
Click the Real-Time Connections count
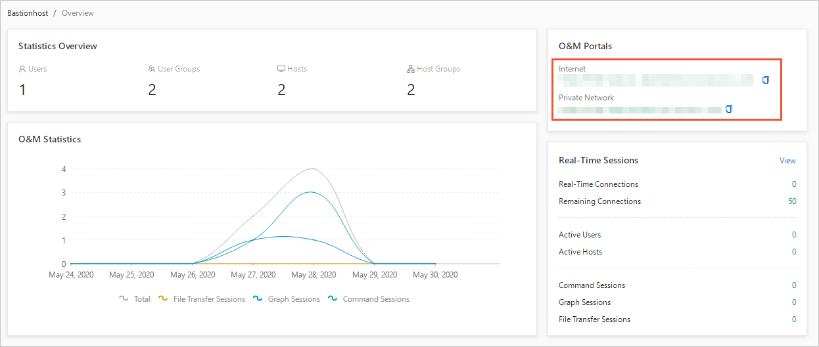pos(793,184)
